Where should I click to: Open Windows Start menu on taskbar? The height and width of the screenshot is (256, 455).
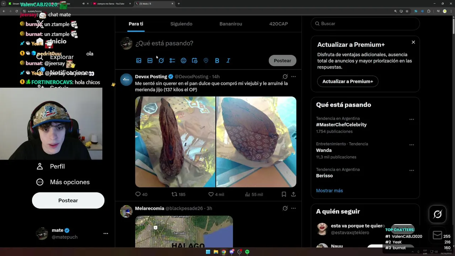(x=208, y=252)
